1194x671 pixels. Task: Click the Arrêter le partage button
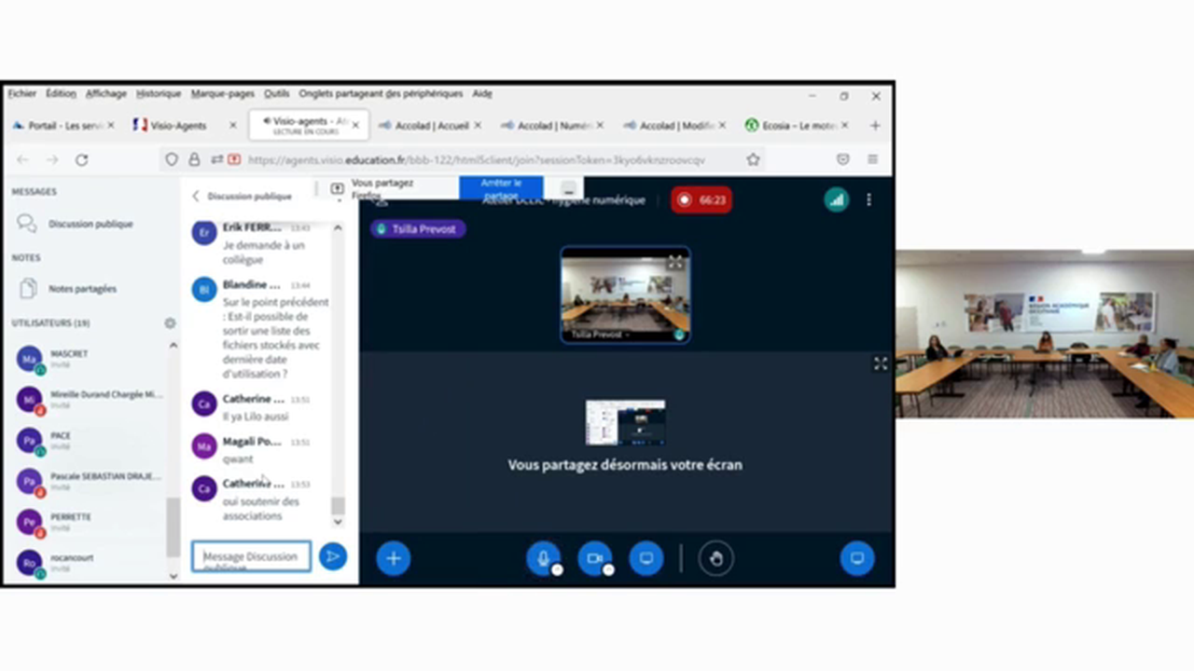click(501, 188)
